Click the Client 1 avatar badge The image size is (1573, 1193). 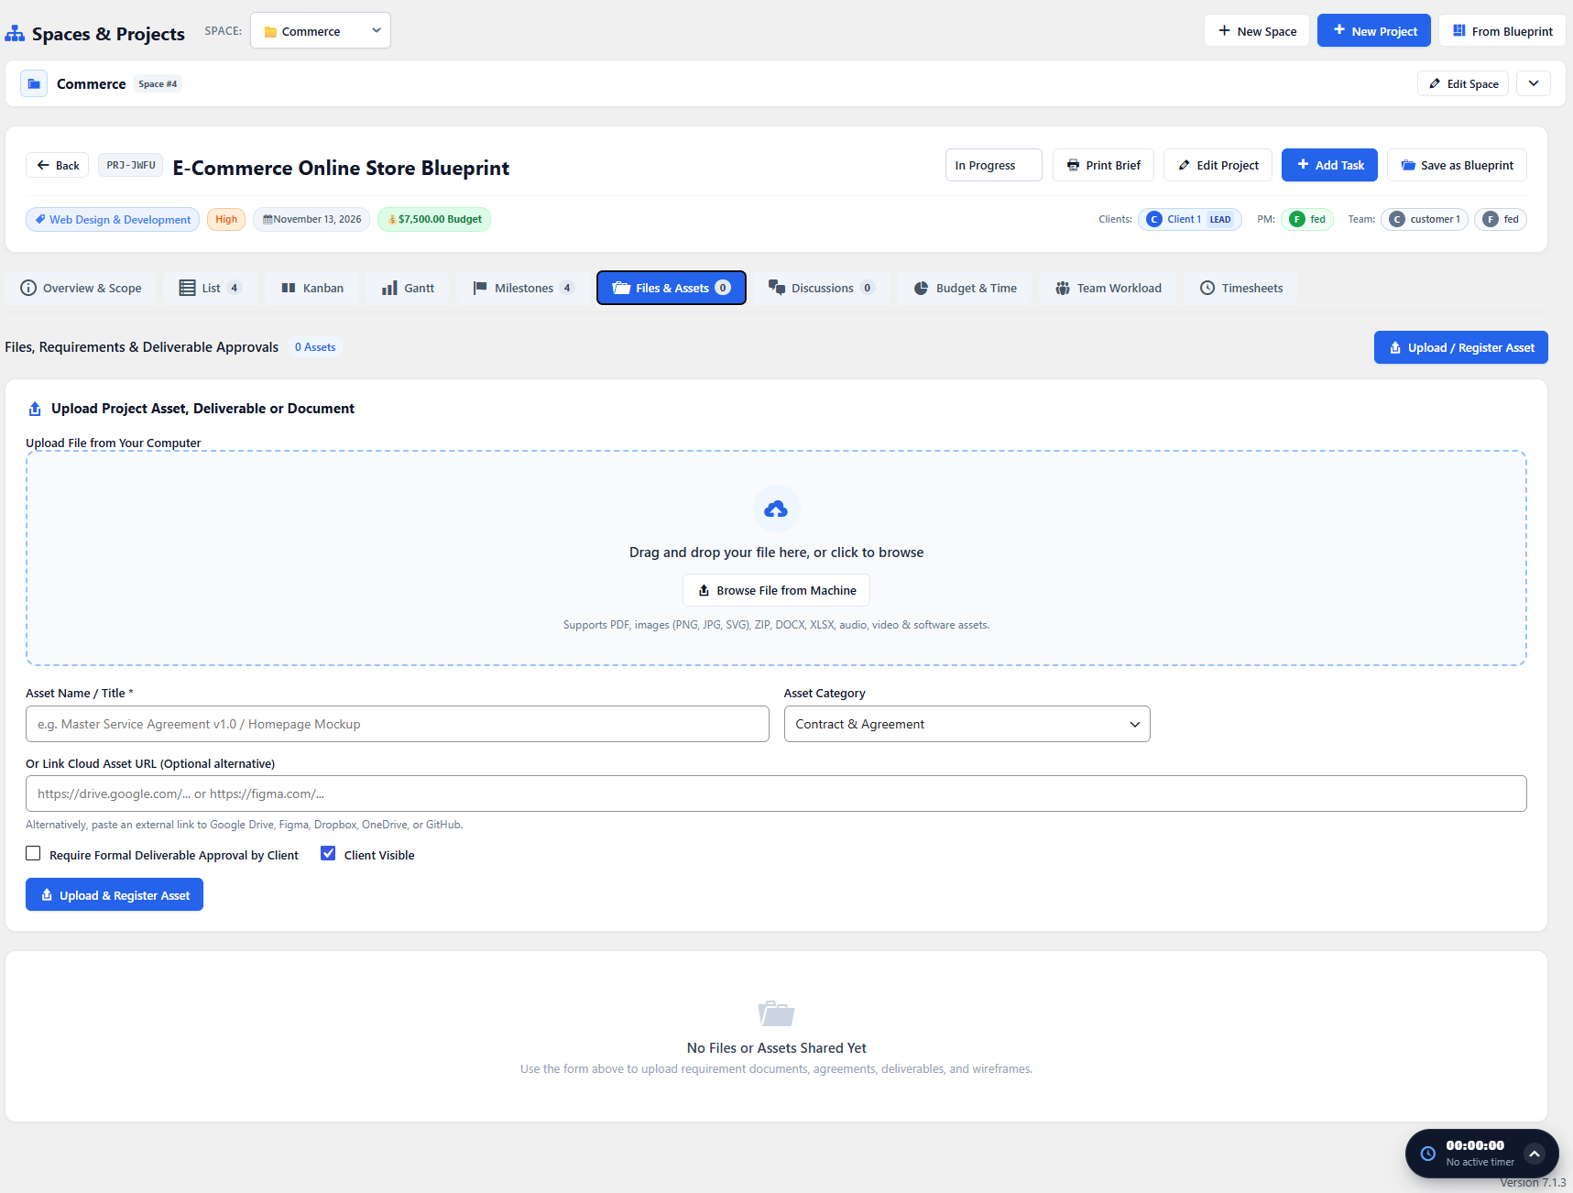(x=1154, y=219)
